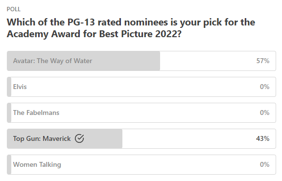Viewport: 282px width, 181px height.
Task: Select the Avatar: The Way of Water label
Action: (52, 61)
